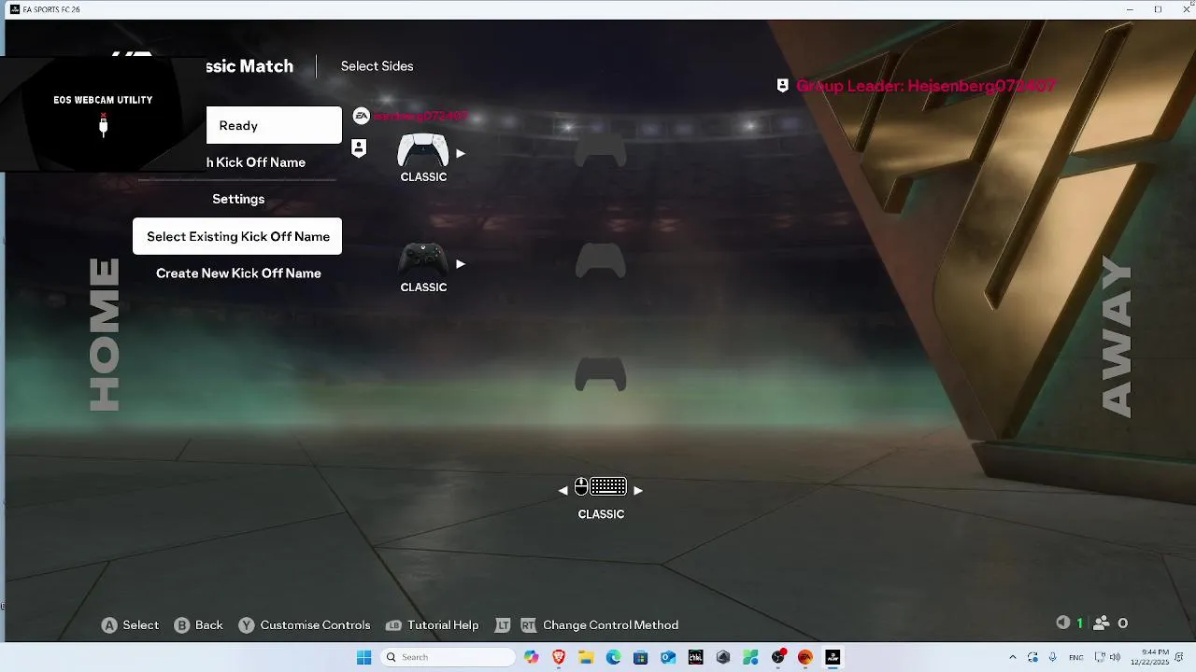Select the Kick Off Name menu entry
The height and width of the screenshot is (672, 1196).
tap(256, 162)
